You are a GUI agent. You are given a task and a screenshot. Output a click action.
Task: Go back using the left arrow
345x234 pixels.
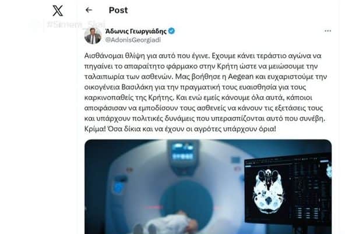tap(89, 10)
